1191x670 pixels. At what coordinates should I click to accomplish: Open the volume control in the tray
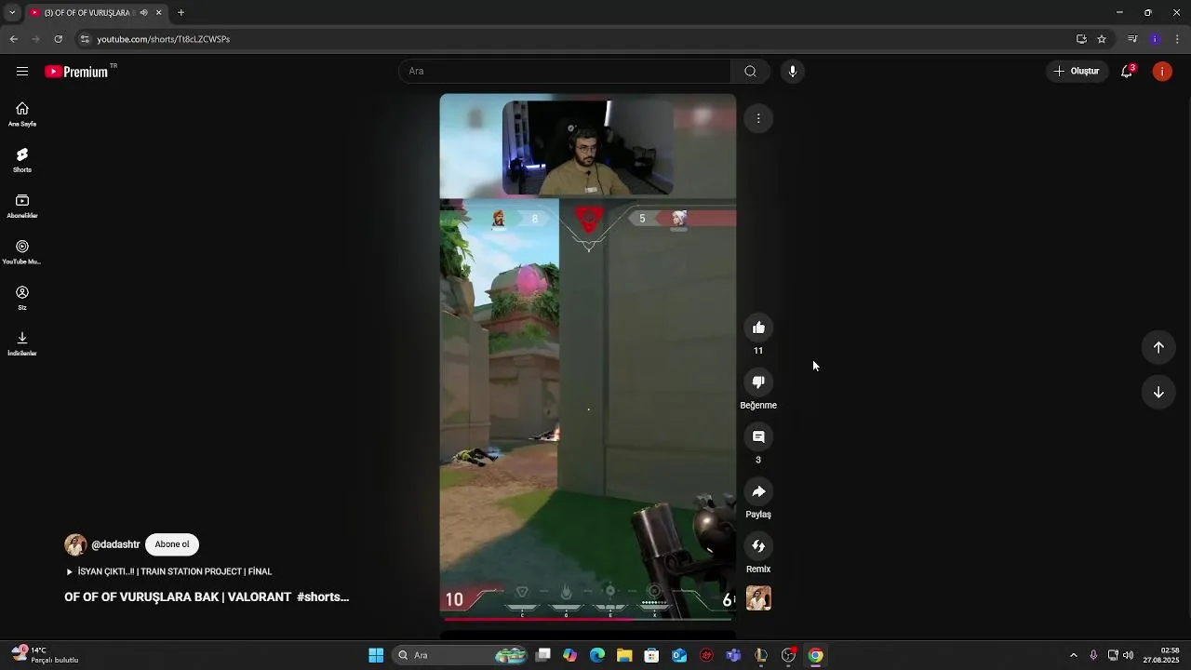pos(1128,655)
